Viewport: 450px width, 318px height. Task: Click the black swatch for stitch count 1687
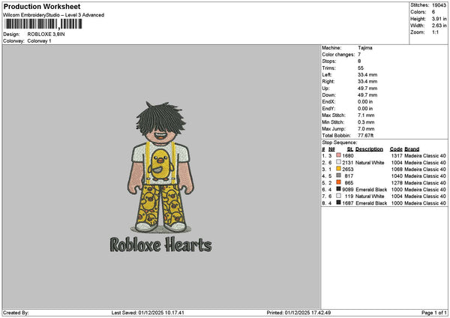pos(339,202)
